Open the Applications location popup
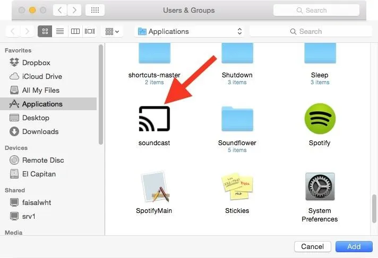The image size is (378, 258). coord(190,31)
